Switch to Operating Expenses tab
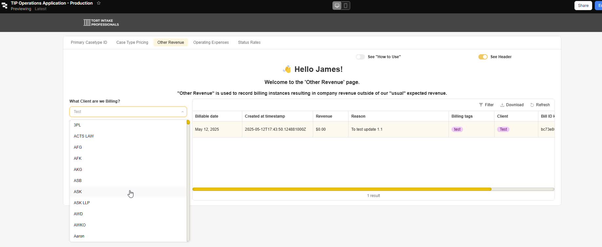Screen dimensions: 602x247 pyautogui.click(x=211, y=42)
